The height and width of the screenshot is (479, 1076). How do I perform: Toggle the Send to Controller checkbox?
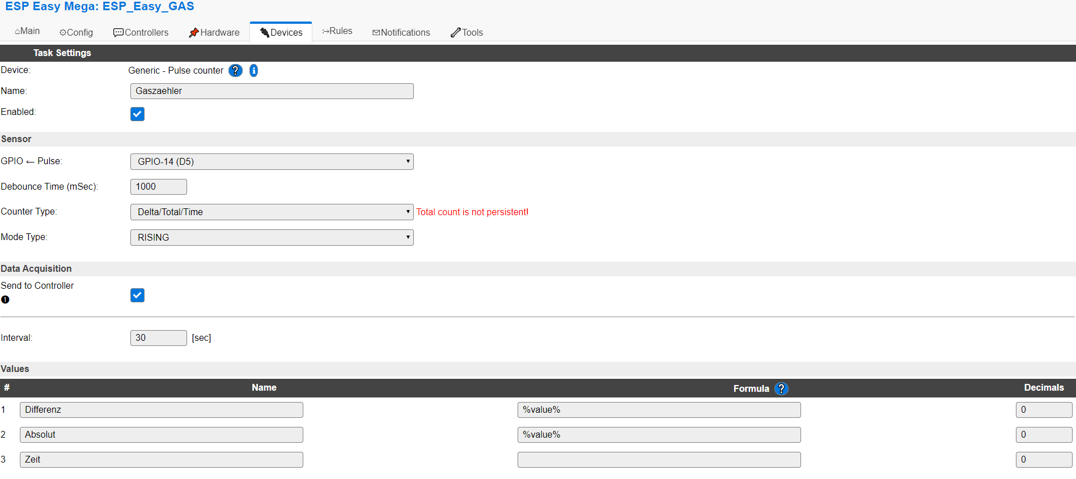[137, 295]
